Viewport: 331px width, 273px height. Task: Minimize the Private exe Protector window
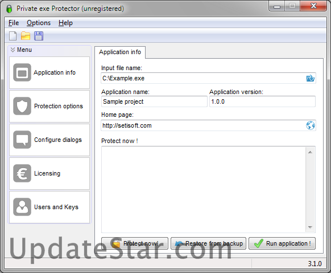point(277,6)
